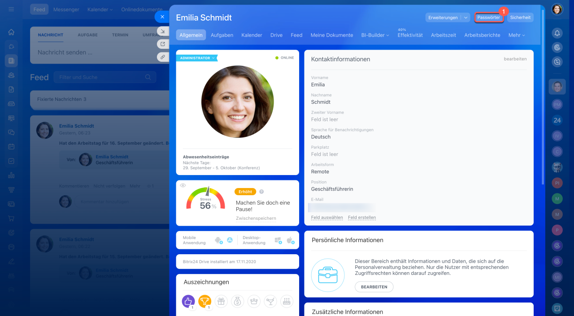Open notifications bell in right panel
This screenshot has width=574, height=316.
pyautogui.click(x=557, y=33)
